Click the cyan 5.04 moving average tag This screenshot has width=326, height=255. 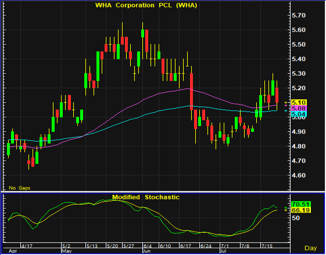[x=299, y=114]
